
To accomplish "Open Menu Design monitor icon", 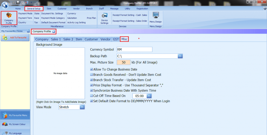I will 156,17.
